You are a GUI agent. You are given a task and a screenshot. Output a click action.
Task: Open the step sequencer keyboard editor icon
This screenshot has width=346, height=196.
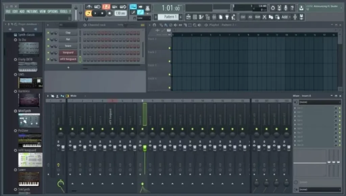point(143,25)
